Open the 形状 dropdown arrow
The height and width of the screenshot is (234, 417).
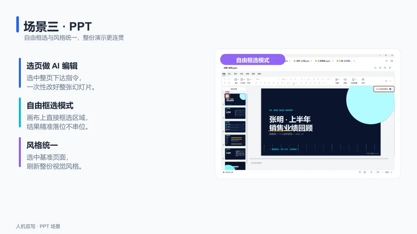click(x=251, y=79)
